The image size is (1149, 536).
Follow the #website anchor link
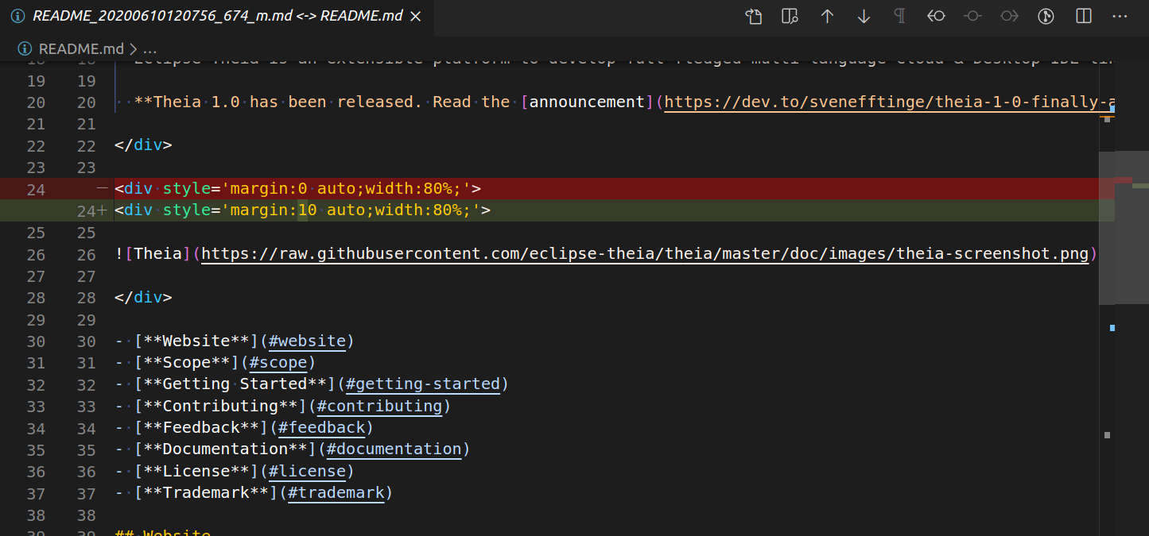coord(307,341)
